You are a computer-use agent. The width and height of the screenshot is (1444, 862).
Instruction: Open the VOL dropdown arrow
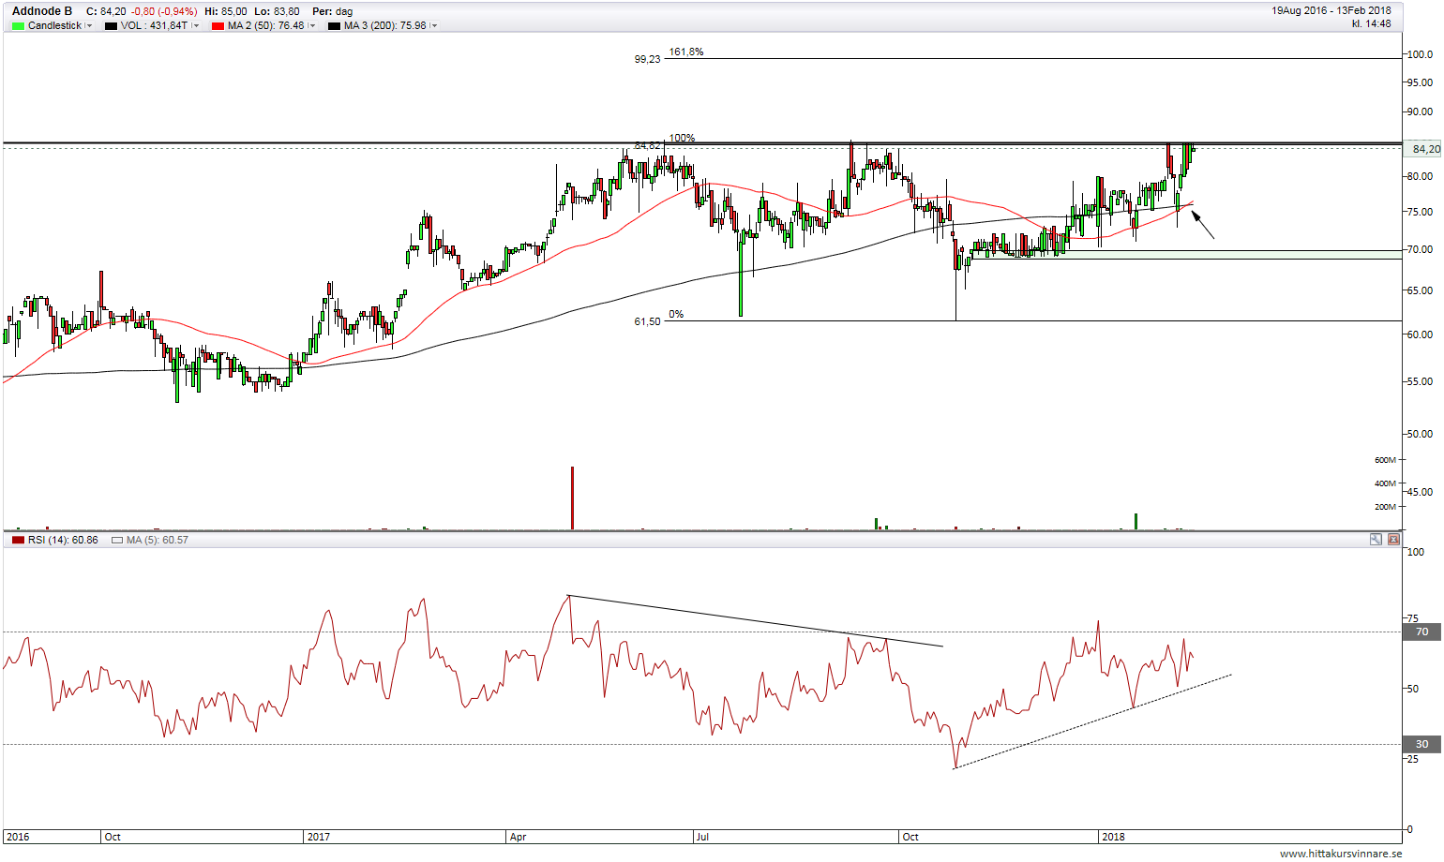[x=196, y=26]
